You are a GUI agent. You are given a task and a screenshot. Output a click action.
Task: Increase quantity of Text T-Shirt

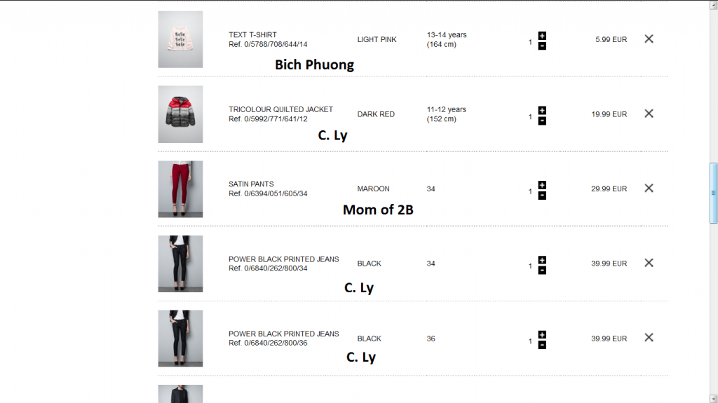pyautogui.click(x=542, y=35)
